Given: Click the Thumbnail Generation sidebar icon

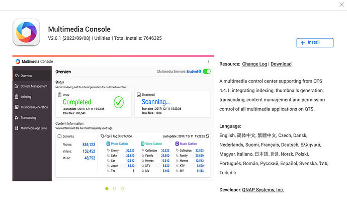Looking at the screenshot, I should (x=17, y=107).
